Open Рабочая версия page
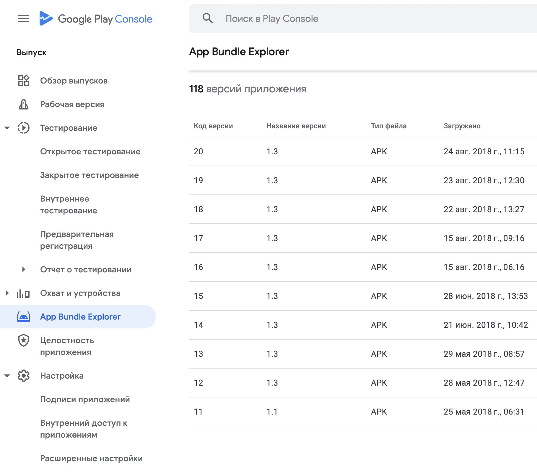Image resolution: width=537 pixels, height=473 pixels. 72,104
